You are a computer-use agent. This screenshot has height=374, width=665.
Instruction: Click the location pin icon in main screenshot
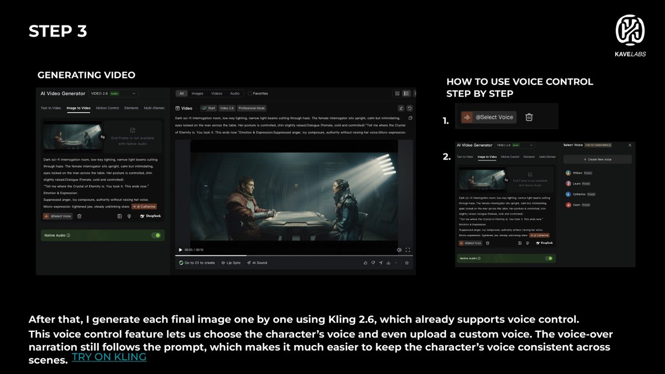[x=129, y=216]
